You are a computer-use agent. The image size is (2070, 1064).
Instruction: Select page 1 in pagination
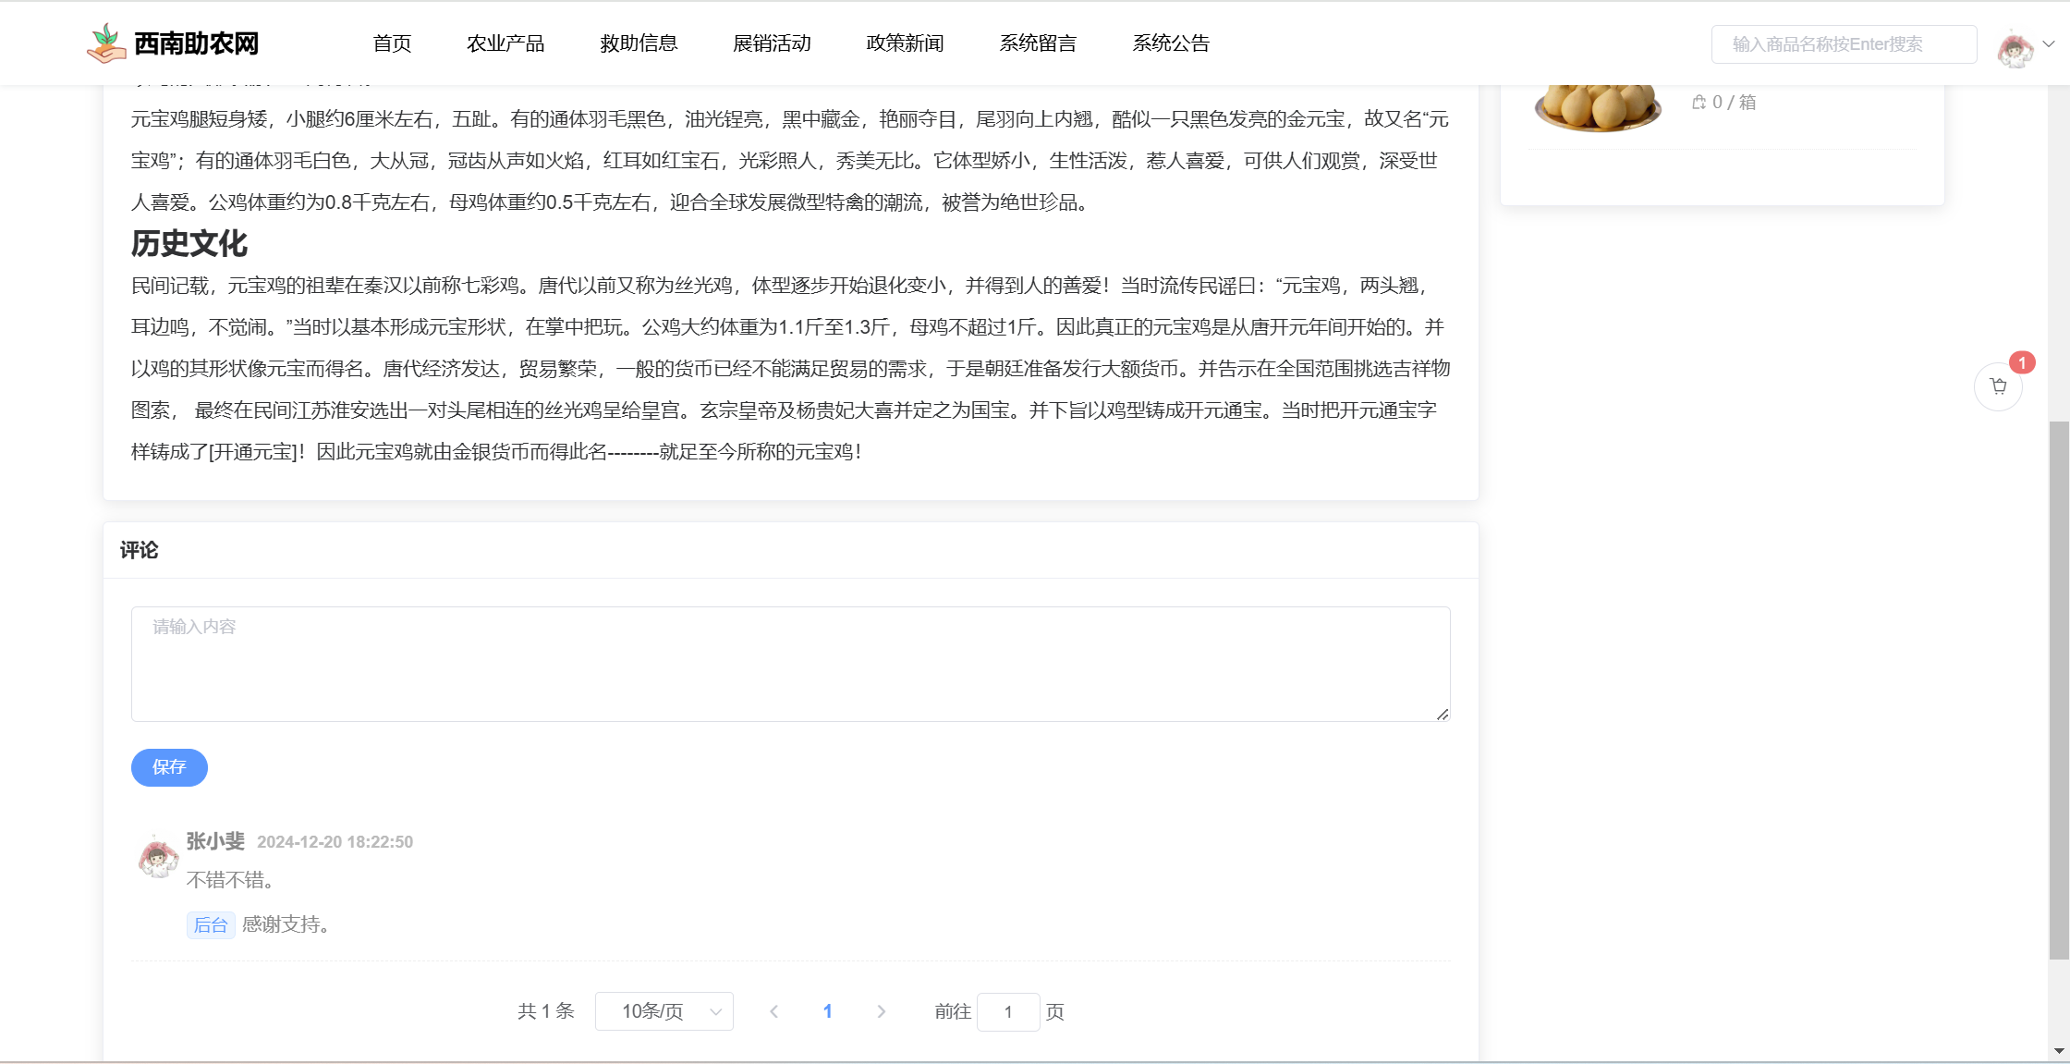coord(827,1011)
